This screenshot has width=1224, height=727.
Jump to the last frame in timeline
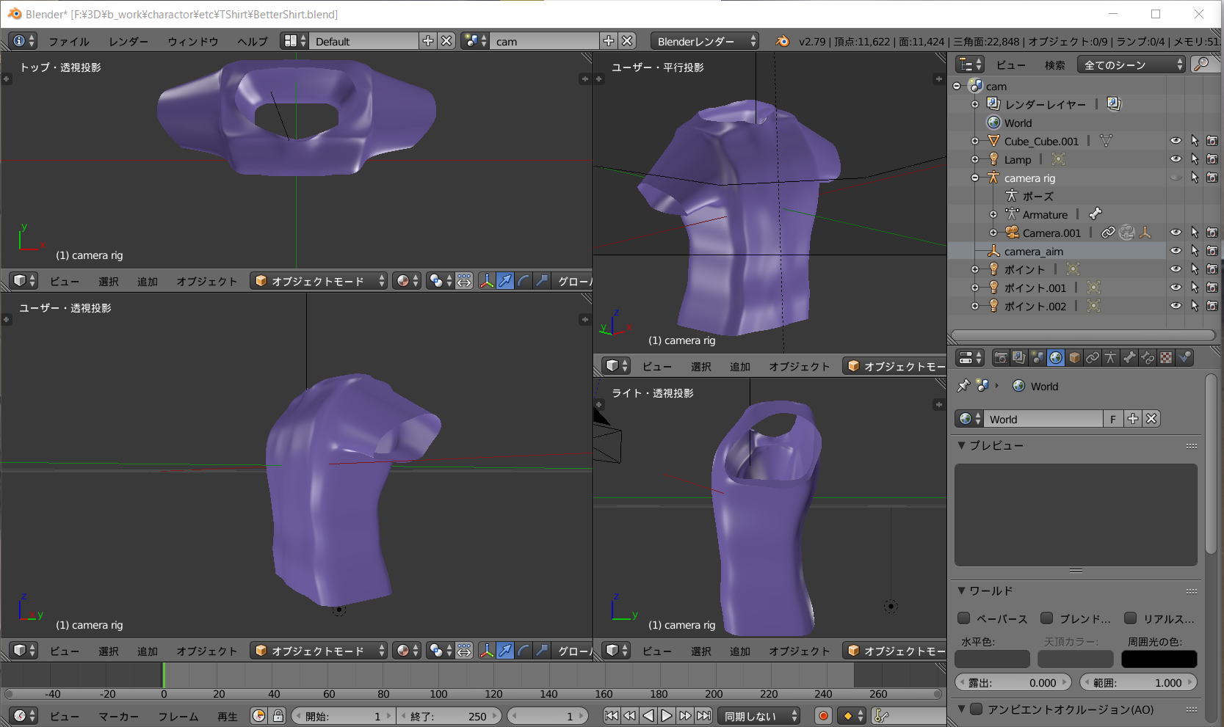[x=703, y=716]
